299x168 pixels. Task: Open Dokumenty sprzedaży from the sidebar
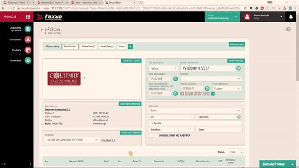coord(28,29)
